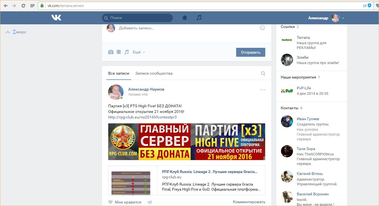Open Иван Гуляев profile name link
Image resolution: width=379 pixels, height=206 pixels.
tap(308, 119)
